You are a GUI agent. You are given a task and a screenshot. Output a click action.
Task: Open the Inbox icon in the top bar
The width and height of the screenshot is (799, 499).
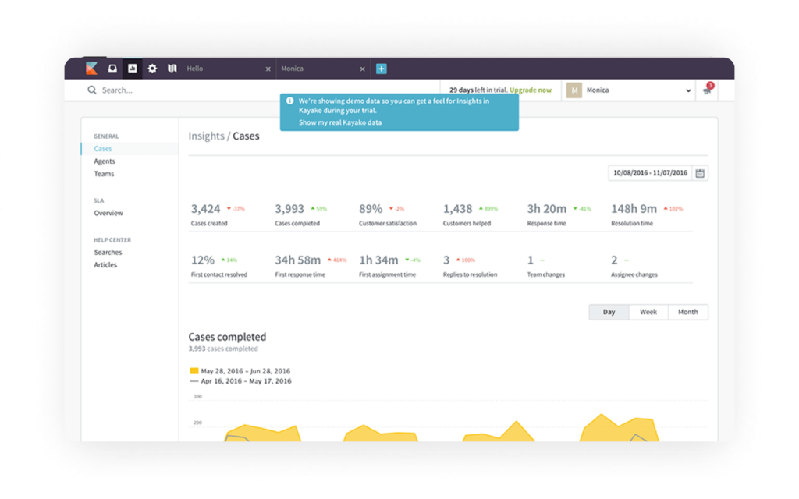coord(112,68)
